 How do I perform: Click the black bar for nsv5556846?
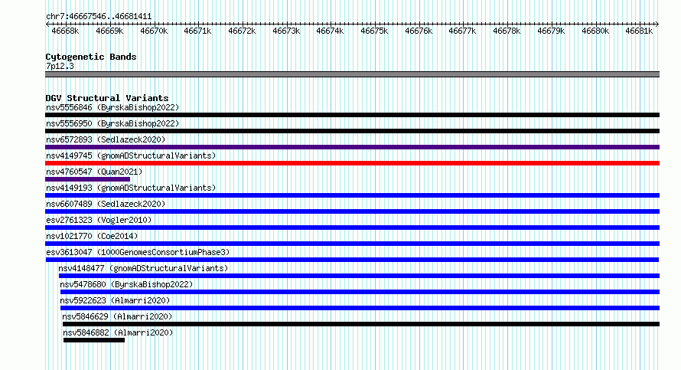(x=352, y=115)
